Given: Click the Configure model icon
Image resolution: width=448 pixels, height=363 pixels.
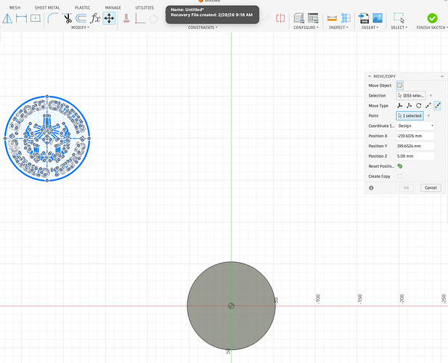Looking at the screenshot, I should point(299,18).
